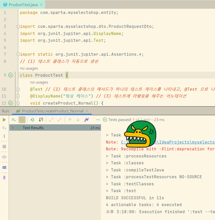Click line number 8 in gutter

[5, 61]
